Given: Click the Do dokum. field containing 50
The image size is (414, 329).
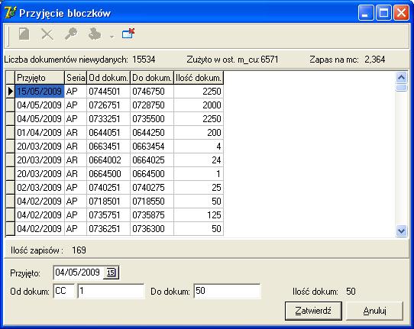Looking at the screenshot, I should tap(227, 292).
